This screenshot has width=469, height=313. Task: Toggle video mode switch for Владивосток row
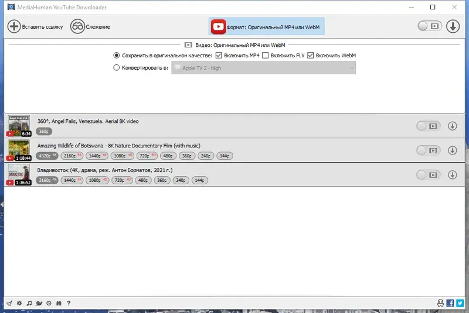429,175
